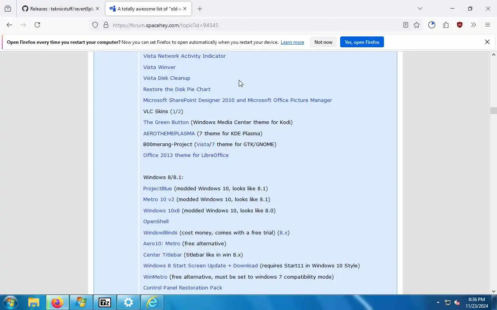
Task: Click scrollbar down arrow
Action: (494, 291)
